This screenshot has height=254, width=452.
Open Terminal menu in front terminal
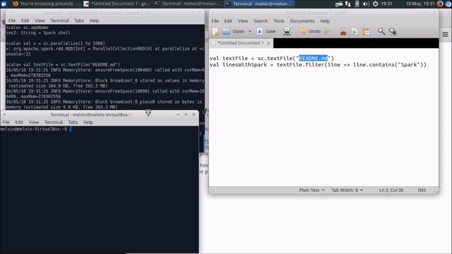point(54,122)
